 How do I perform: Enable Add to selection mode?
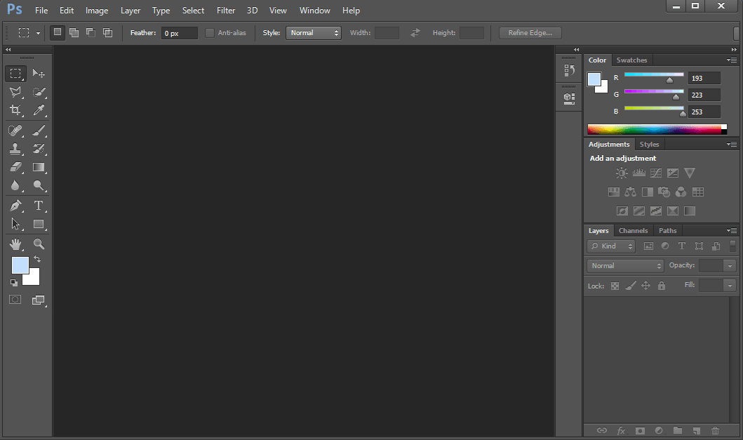[x=74, y=33]
